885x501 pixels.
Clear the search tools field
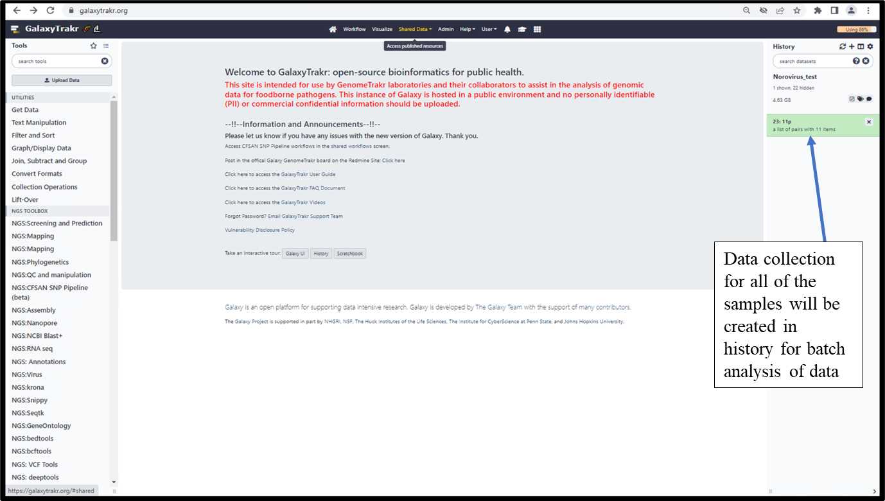click(x=105, y=61)
